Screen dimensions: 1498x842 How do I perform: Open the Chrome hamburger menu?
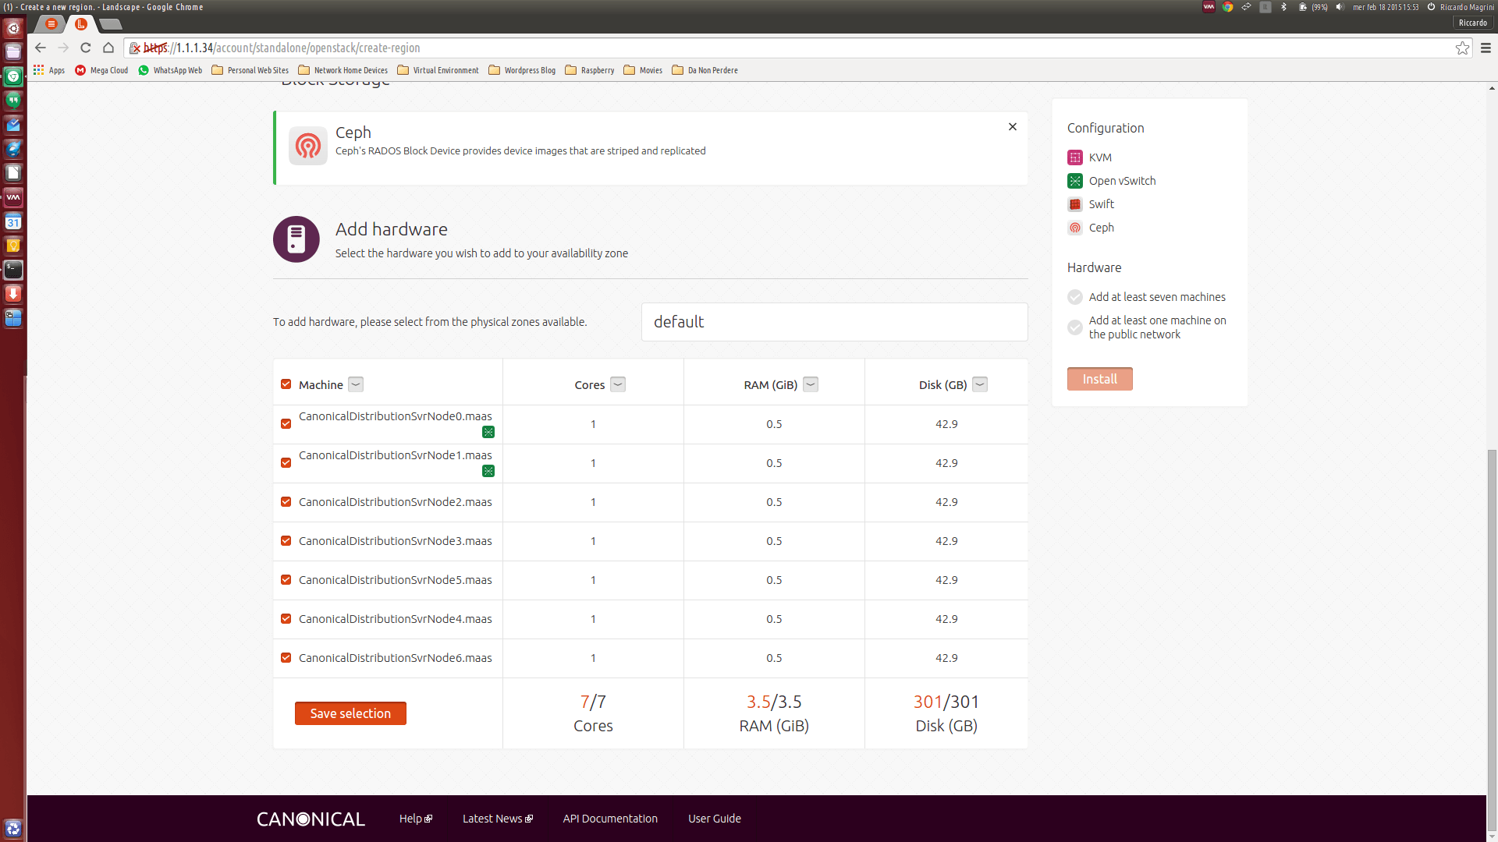point(1486,48)
